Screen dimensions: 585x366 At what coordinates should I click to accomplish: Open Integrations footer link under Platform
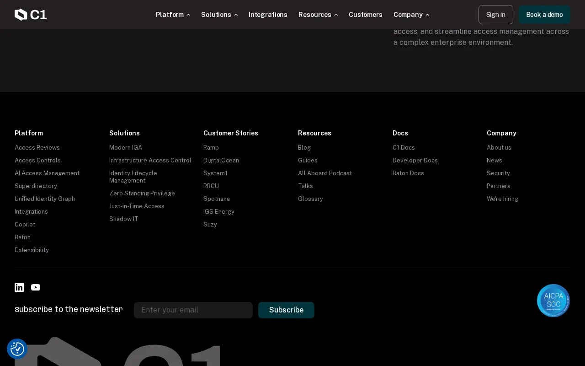31,211
